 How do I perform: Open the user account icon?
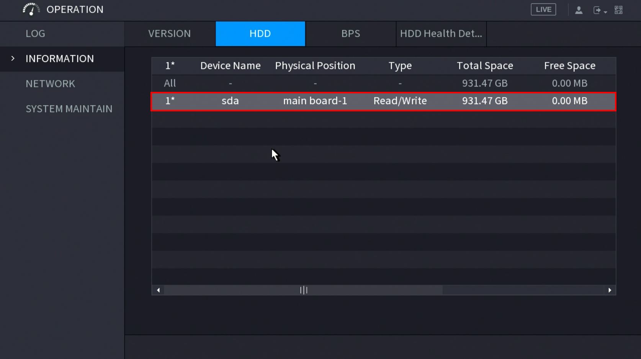[x=579, y=10]
